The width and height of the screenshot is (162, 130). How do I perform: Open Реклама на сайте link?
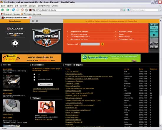click(x=126, y=39)
